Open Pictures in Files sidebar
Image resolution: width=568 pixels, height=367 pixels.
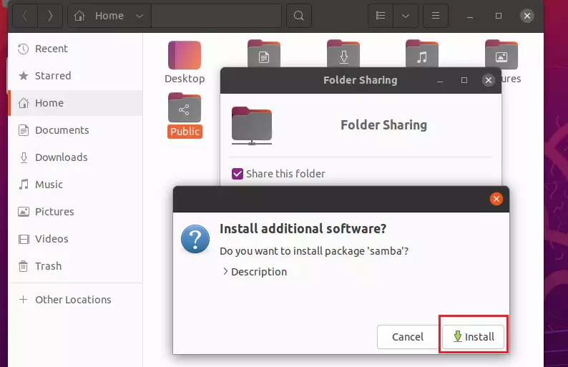pos(75,212)
